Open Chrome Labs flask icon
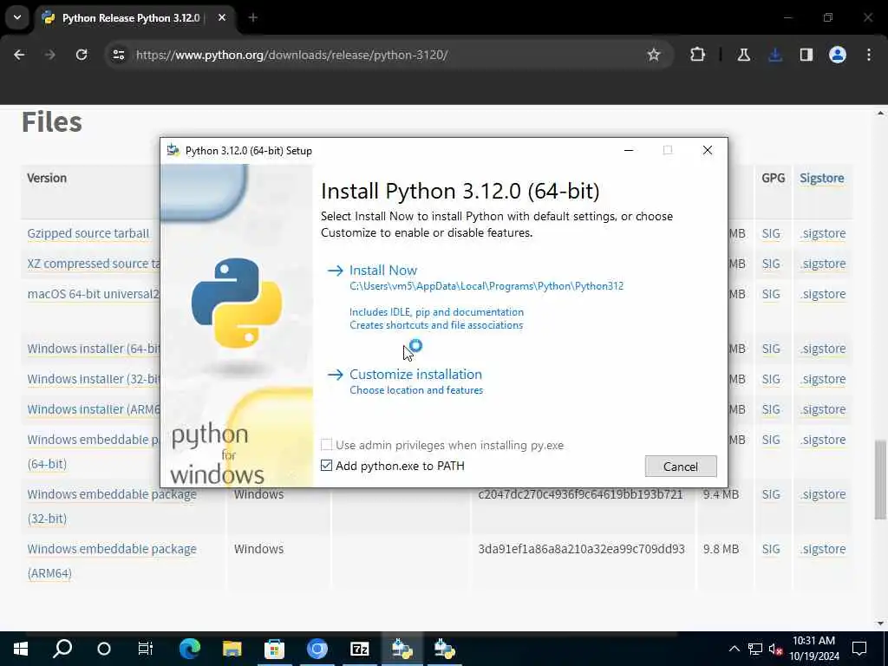Screen dimensions: 888x666 tap(743, 55)
